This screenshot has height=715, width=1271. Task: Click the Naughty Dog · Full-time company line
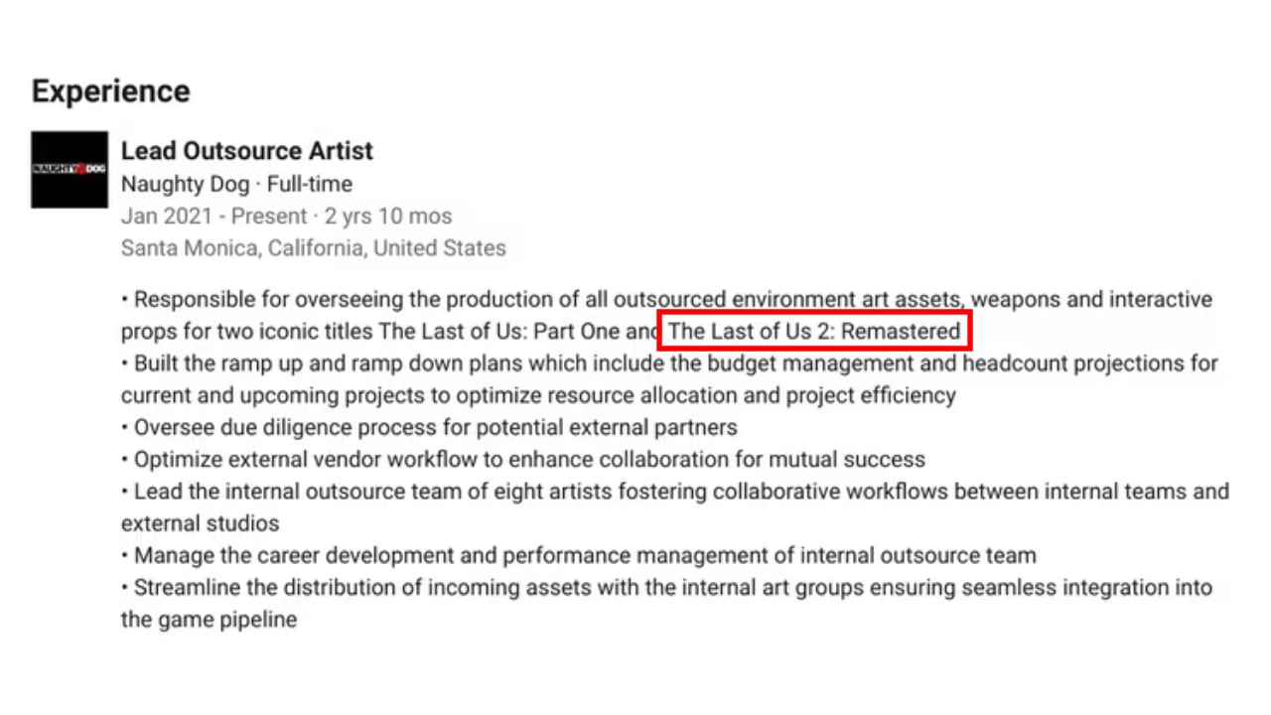pos(236,185)
